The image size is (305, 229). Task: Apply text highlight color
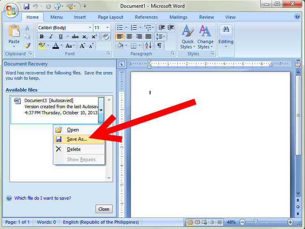click(x=42, y=46)
